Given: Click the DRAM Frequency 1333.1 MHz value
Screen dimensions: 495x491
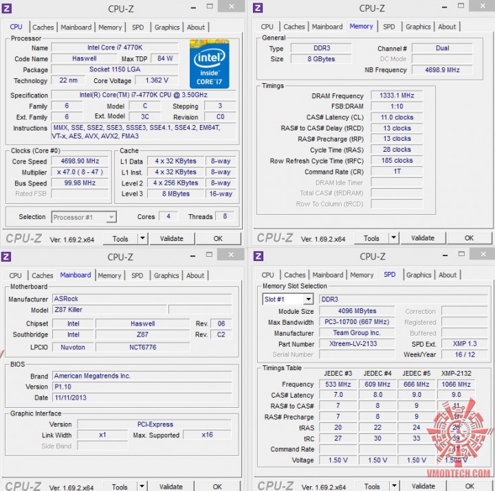Looking at the screenshot, I should [397, 95].
